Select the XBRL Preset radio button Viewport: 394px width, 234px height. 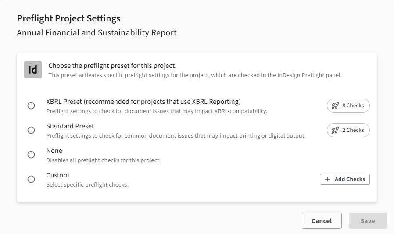tap(31, 106)
